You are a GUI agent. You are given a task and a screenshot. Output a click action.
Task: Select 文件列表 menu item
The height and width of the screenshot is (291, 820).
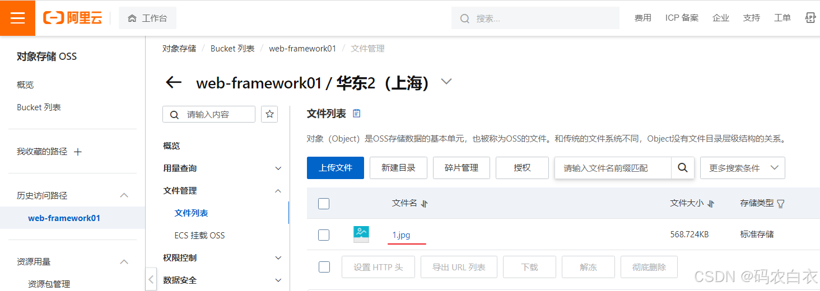tap(191, 213)
